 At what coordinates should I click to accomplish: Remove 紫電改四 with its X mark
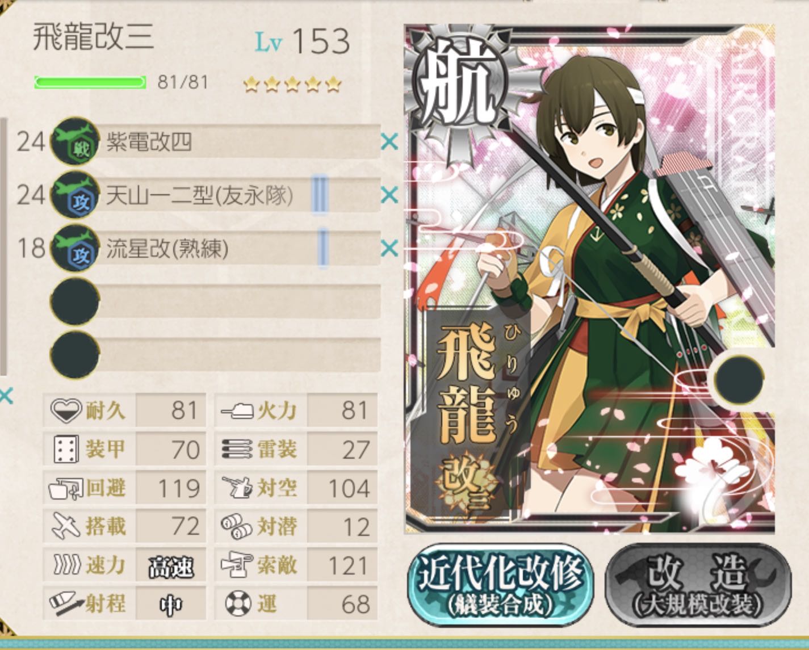(x=389, y=141)
